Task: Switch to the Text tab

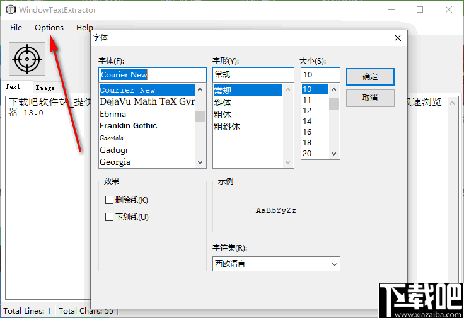Action: pos(13,87)
